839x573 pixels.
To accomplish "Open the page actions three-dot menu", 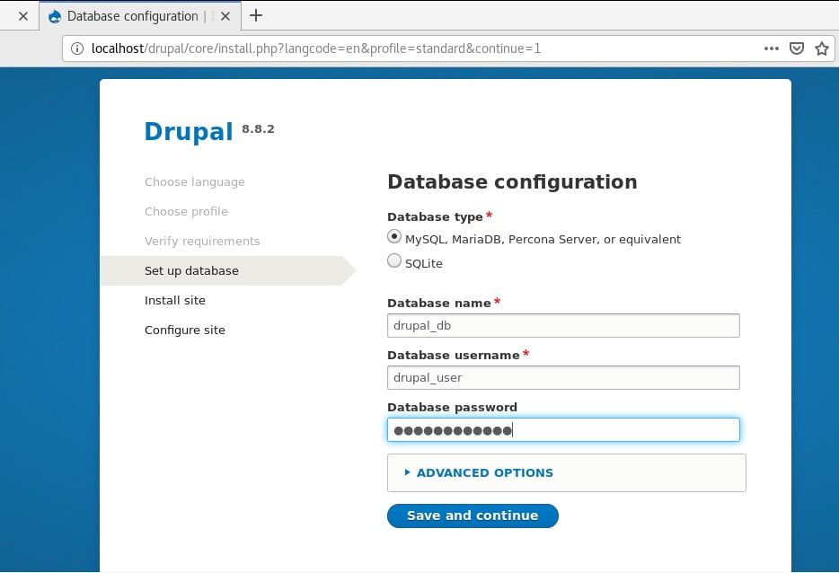I will (771, 48).
